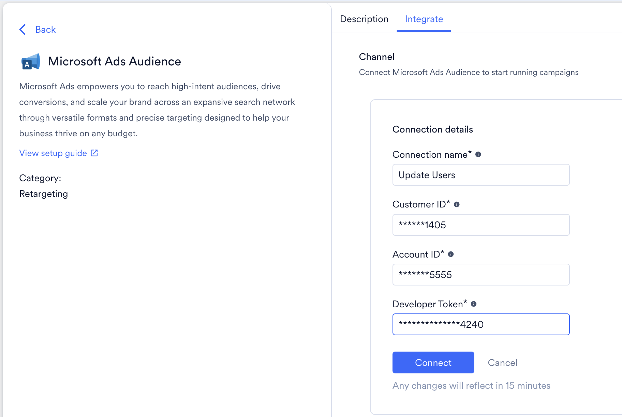Click info icon next to Connection name
The width and height of the screenshot is (622, 417).
(x=478, y=154)
